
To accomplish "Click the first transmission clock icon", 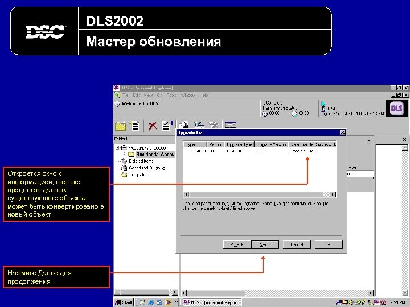I will pyautogui.click(x=265, y=114).
